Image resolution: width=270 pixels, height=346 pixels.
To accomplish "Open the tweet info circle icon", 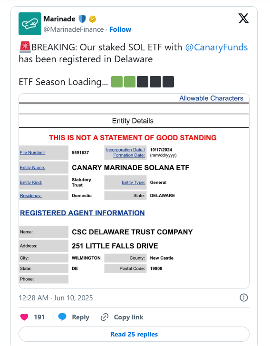I will (244, 298).
